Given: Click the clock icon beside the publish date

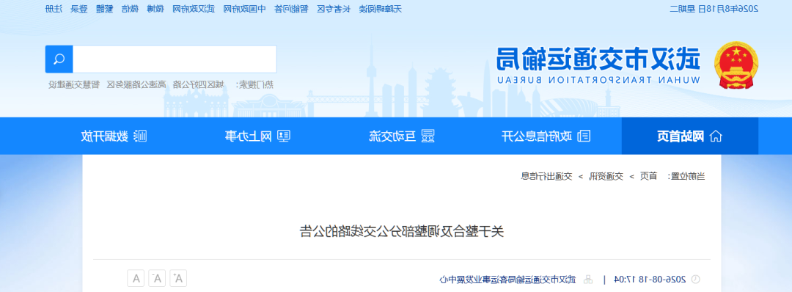Looking at the screenshot, I should [695, 279].
